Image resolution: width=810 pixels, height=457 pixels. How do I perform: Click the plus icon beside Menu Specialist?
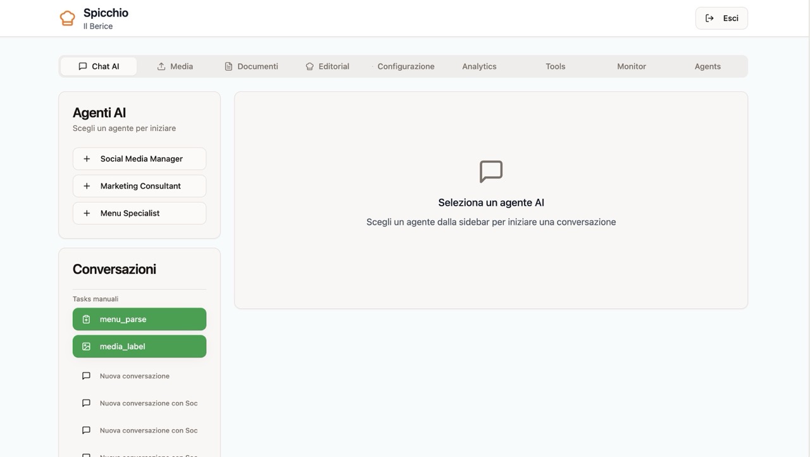[87, 213]
